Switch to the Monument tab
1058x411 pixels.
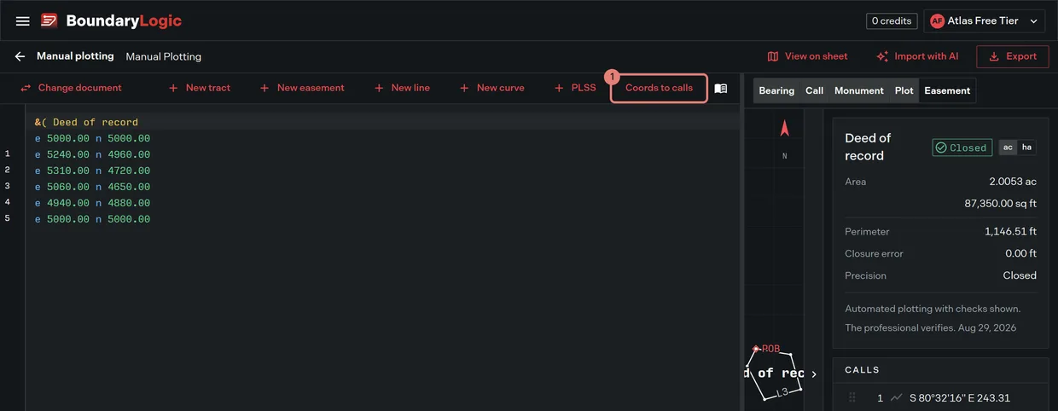click(x=858, y=90)
